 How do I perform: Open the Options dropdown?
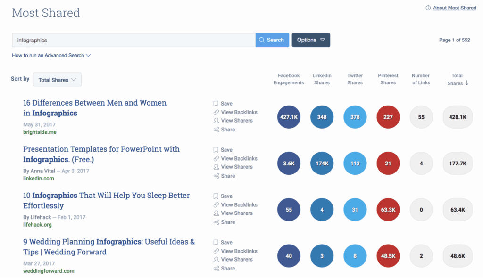310,40
